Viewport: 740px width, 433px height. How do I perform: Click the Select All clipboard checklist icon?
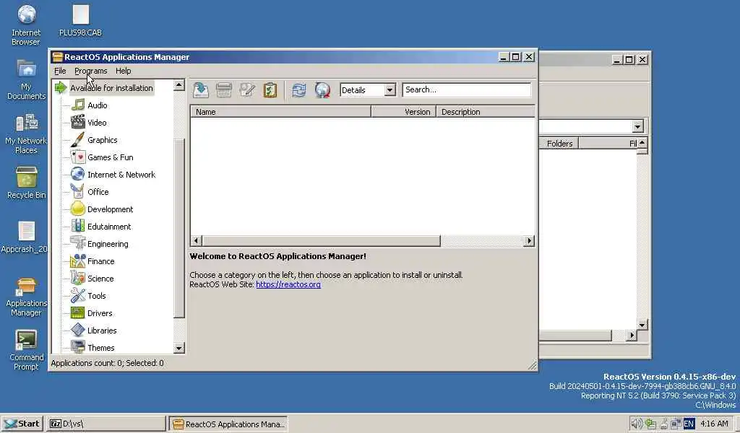pos(270,89)
